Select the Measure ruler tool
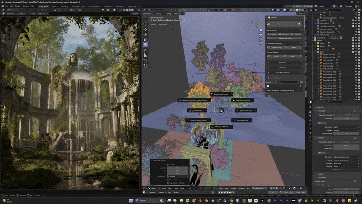 click(145, 55)
